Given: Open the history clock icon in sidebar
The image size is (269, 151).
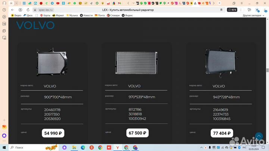Looking at the screenshot, I should point(4,10).
